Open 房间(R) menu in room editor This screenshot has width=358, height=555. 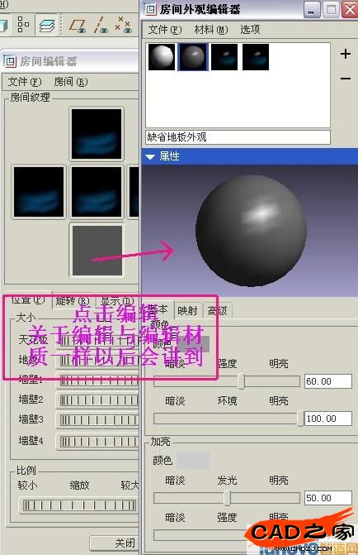pyautogui.click(x=71, y=82)
